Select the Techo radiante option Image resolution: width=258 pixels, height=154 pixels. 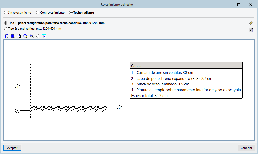[82, 13]
